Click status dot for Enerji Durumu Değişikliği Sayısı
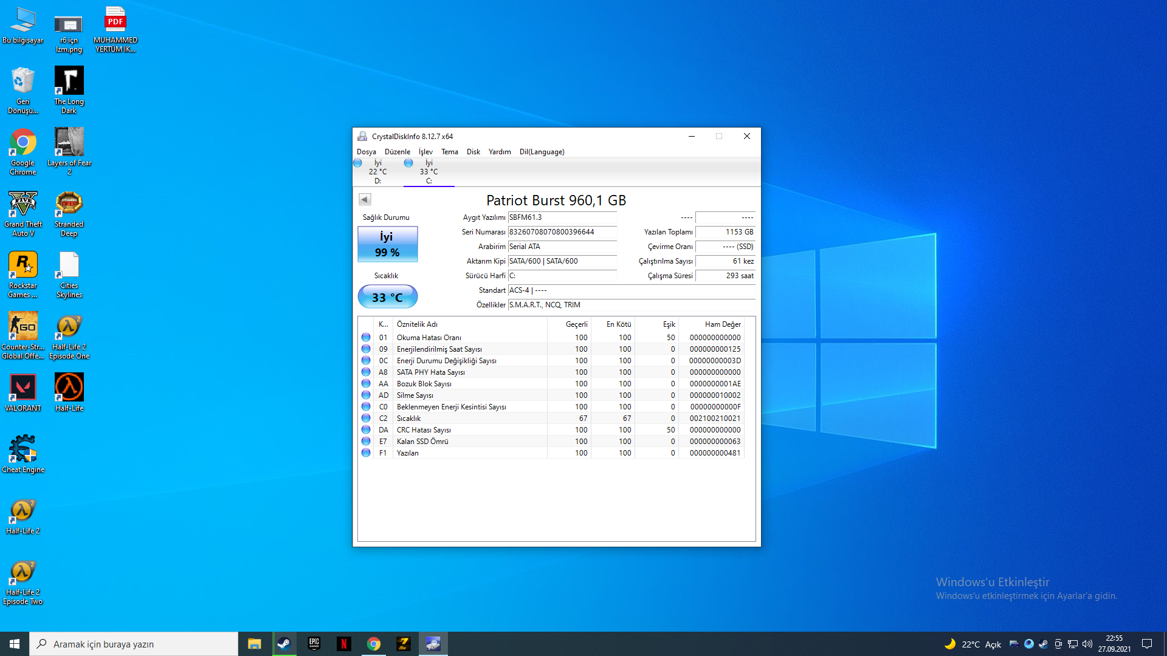 click(366, 360)
